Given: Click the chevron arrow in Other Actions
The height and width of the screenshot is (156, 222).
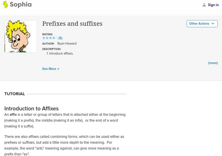Looking at the screenshot, I should pos(213,24).
